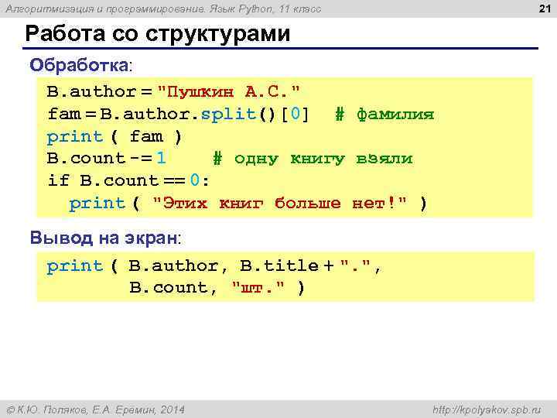Click the slide title "Работа со структурами"
Viewport: 557px width, 418px height.
coord(158,34)
